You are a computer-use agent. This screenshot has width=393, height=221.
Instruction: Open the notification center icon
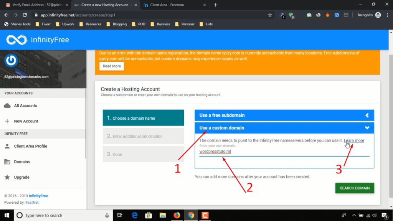point(385,215)
